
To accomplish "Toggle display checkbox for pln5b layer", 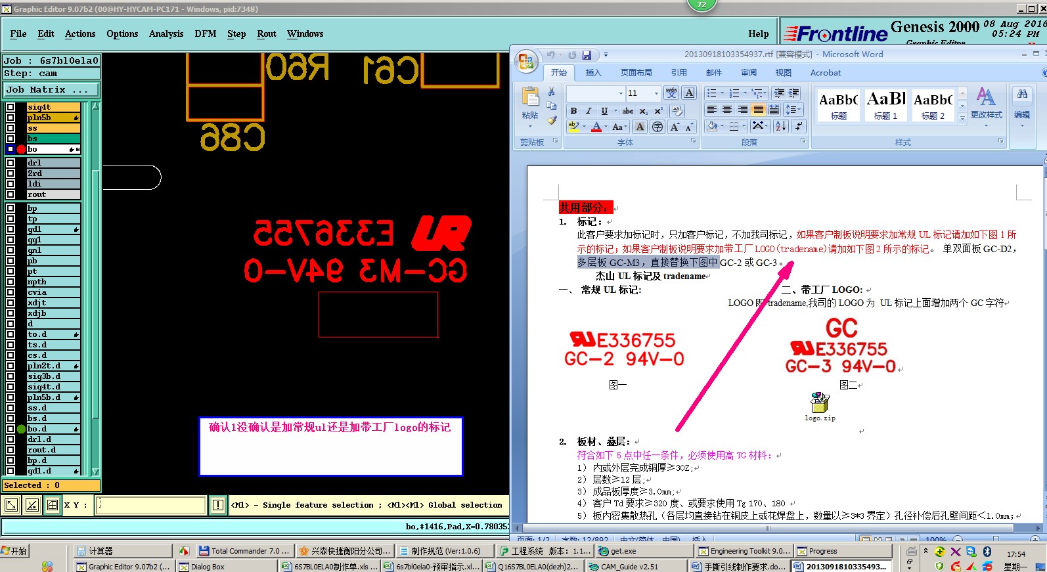I will pos(11,118).
